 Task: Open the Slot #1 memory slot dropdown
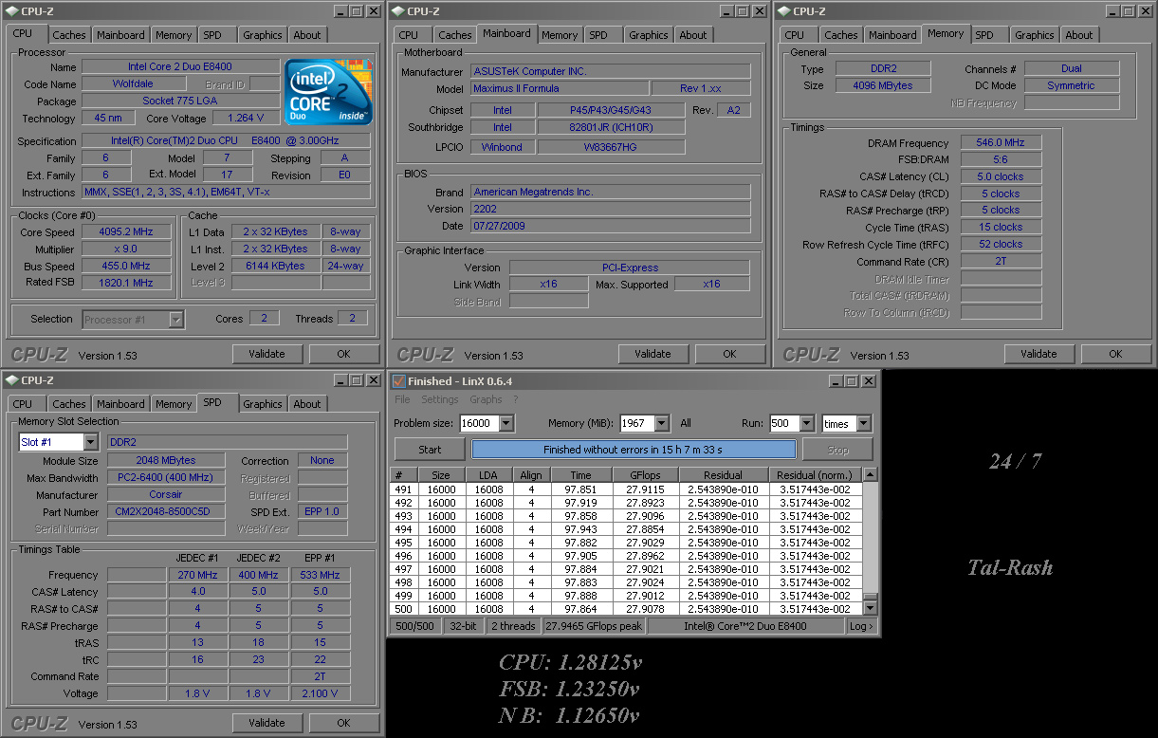(90, 442)
